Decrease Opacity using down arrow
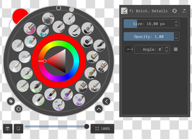The image size is (192, 139). click(x=176, y=38)
